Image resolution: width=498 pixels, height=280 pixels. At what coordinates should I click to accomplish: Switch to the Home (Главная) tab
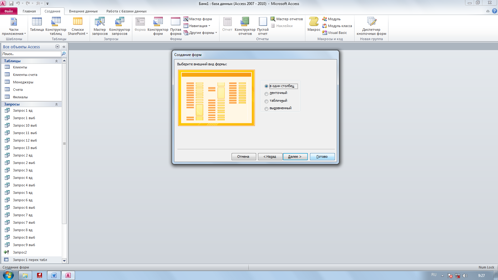(x=29, y=11)
